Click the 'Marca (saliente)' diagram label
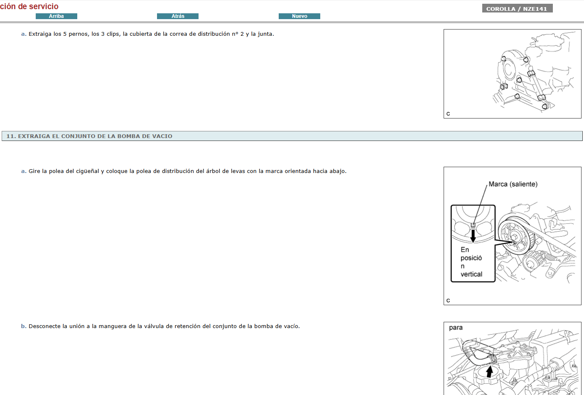The height and width of the screenshot is (395, 584). tap(513, 184)
